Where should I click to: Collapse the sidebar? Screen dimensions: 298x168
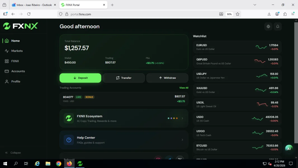coord(13,153)
